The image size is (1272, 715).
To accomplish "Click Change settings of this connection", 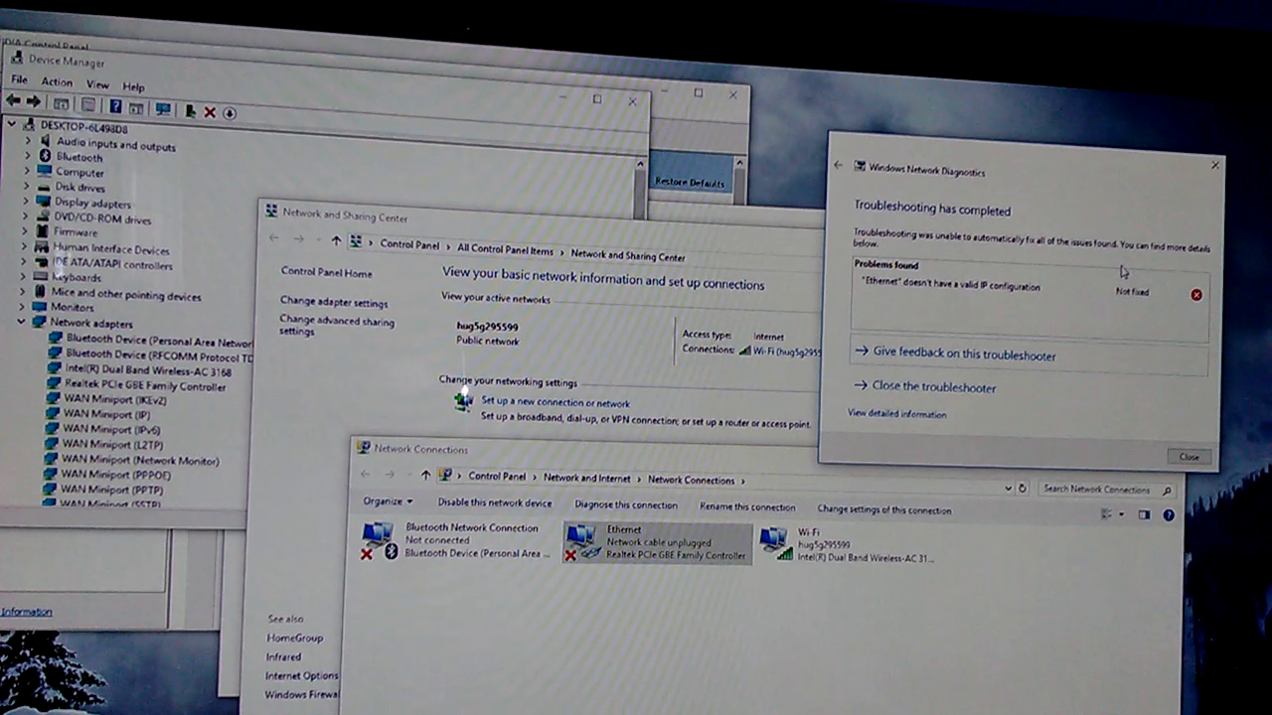I will coord(884,509).
